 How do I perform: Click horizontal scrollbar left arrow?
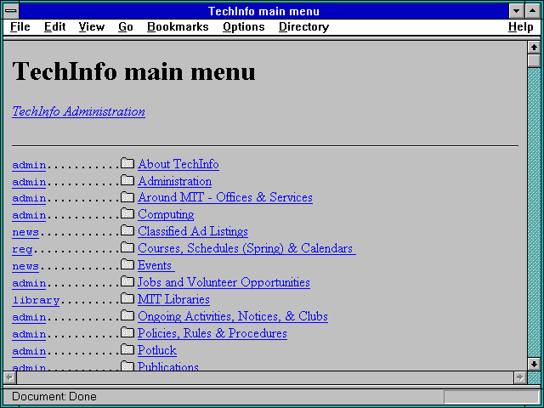(x=10, y=377)
